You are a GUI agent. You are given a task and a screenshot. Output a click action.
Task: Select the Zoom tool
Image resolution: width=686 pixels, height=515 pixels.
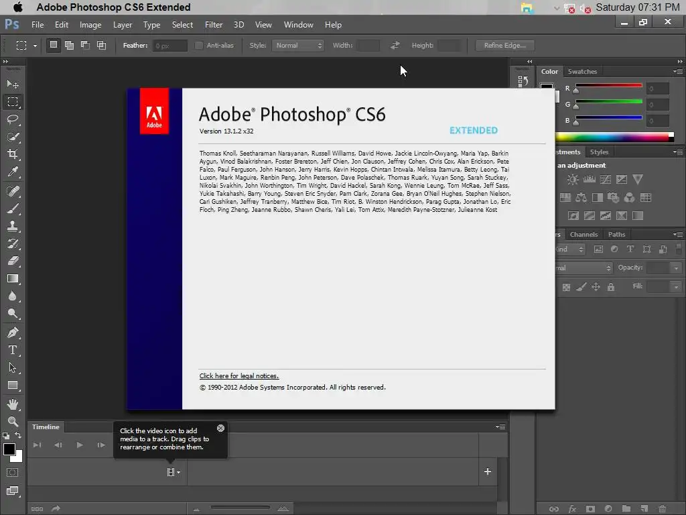point(13,421)
